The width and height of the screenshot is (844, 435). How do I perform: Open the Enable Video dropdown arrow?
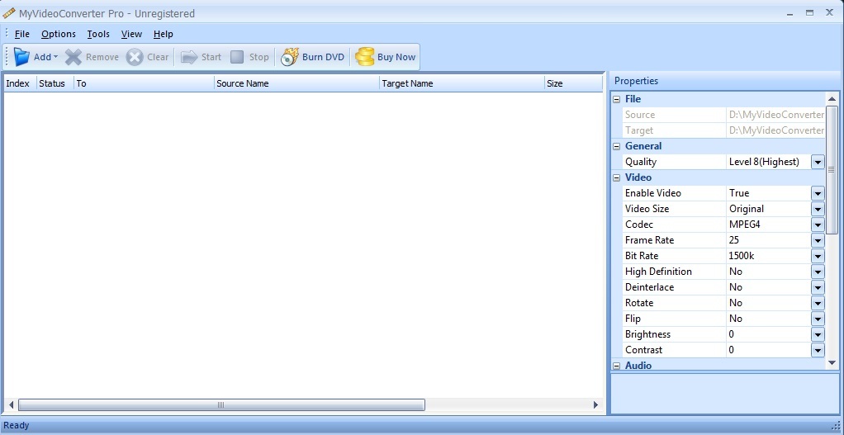818,193
